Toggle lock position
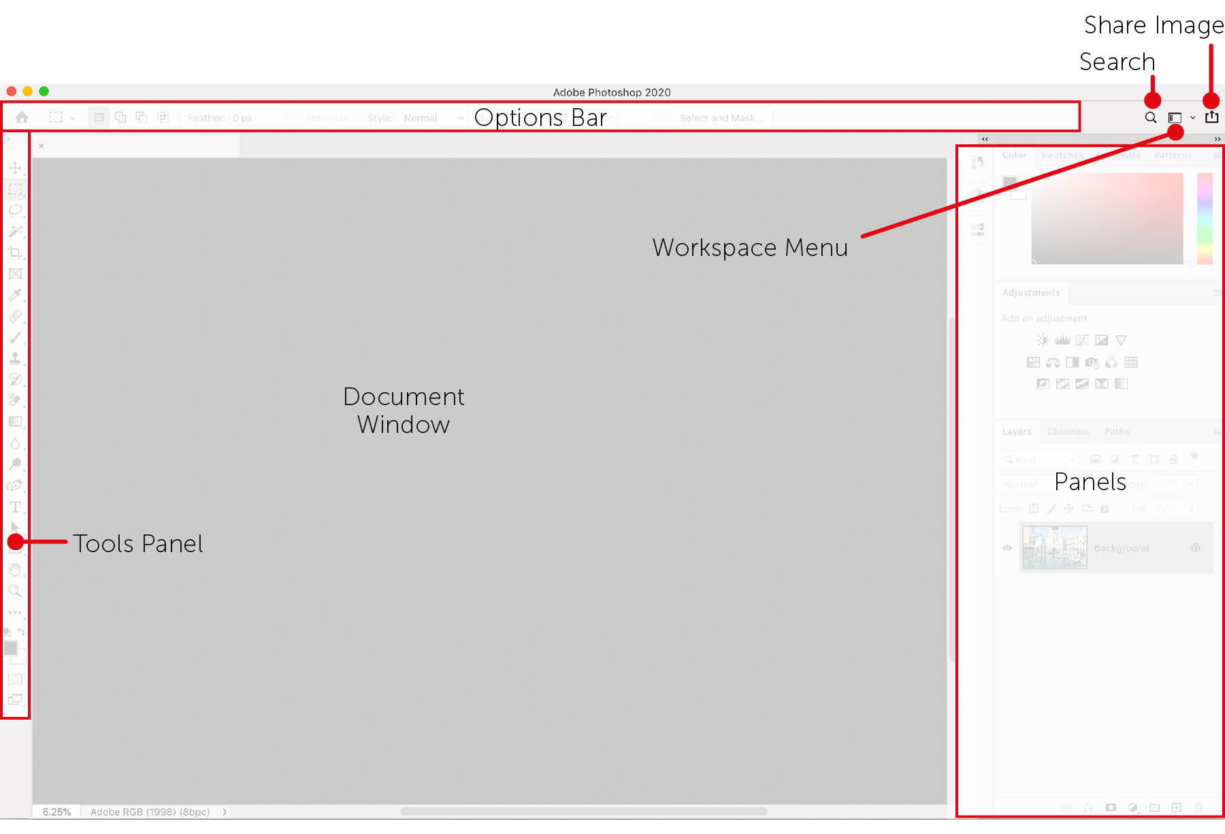 click(x=1069, y=509)
